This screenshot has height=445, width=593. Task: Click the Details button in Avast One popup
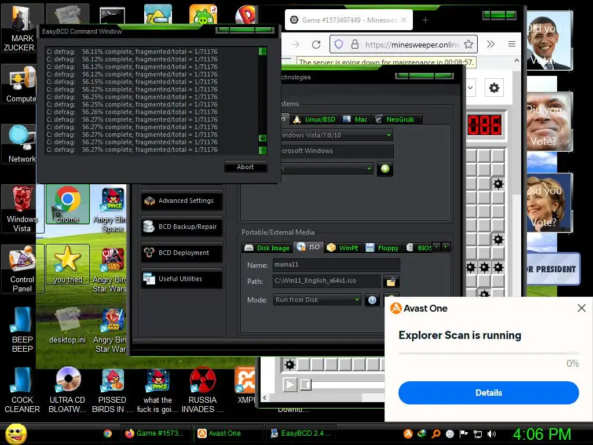(x=488, y=393)
